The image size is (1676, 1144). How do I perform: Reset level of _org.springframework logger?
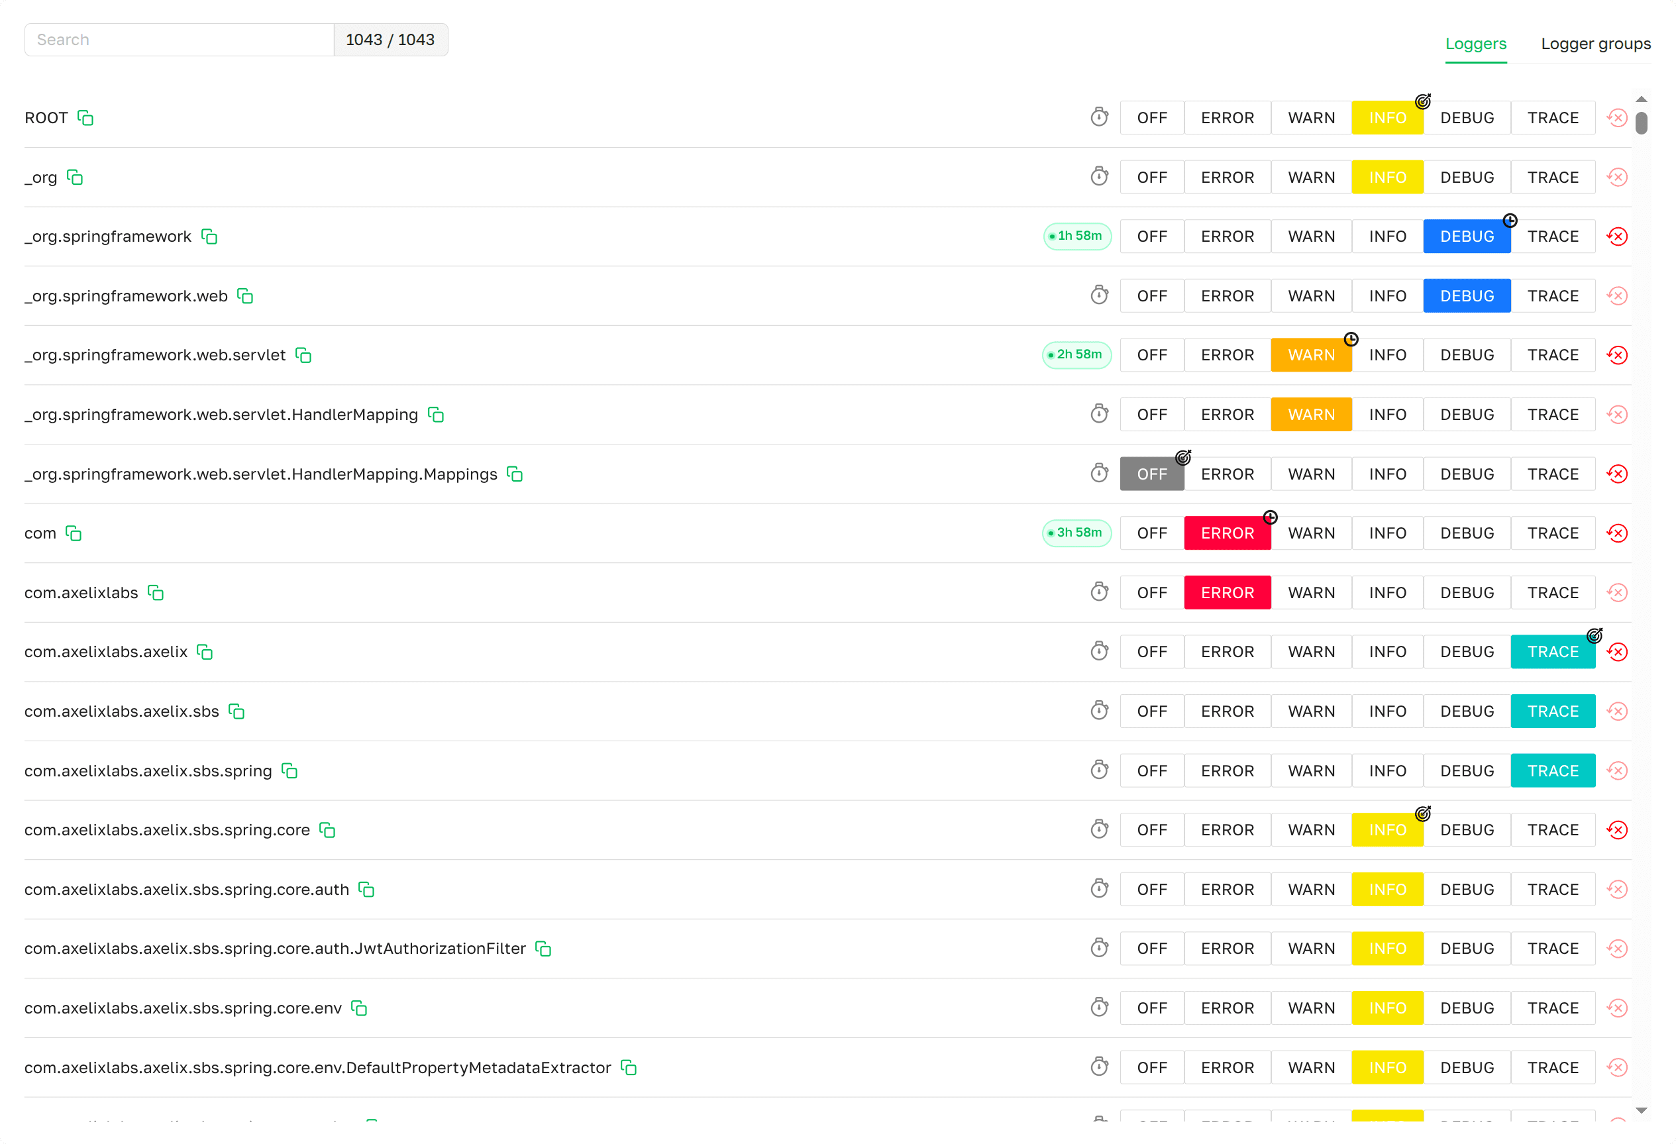[1618, 236]
